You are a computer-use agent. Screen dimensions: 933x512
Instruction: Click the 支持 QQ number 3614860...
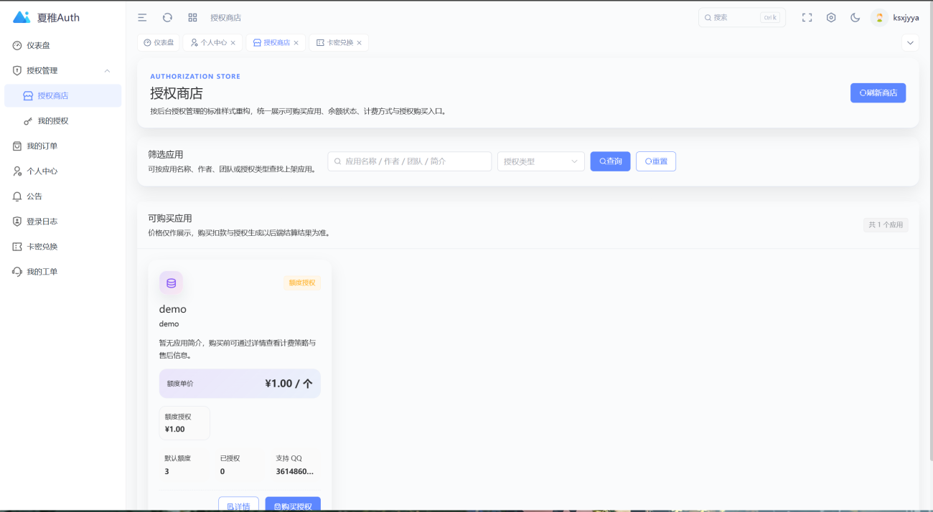[x=294, y=471]
